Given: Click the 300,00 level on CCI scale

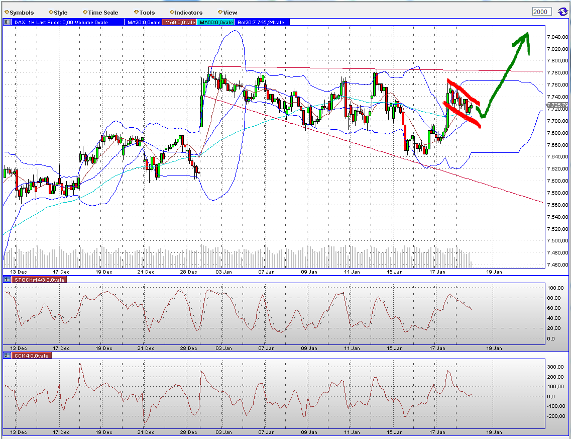Looking at the screenshot, I should click(x=554, y=367).
